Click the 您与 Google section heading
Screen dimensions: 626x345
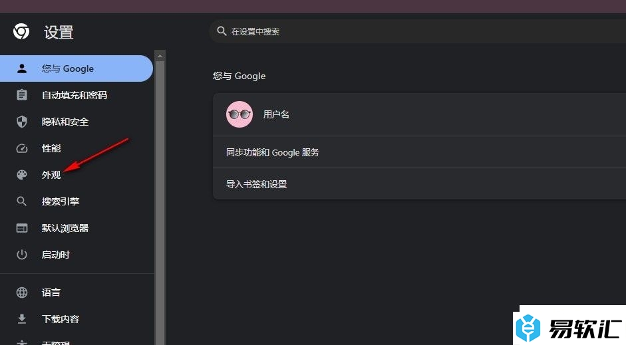(x=239, y=76)
